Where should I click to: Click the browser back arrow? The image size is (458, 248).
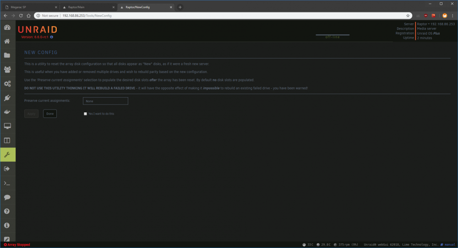click(x=5, y=16)
